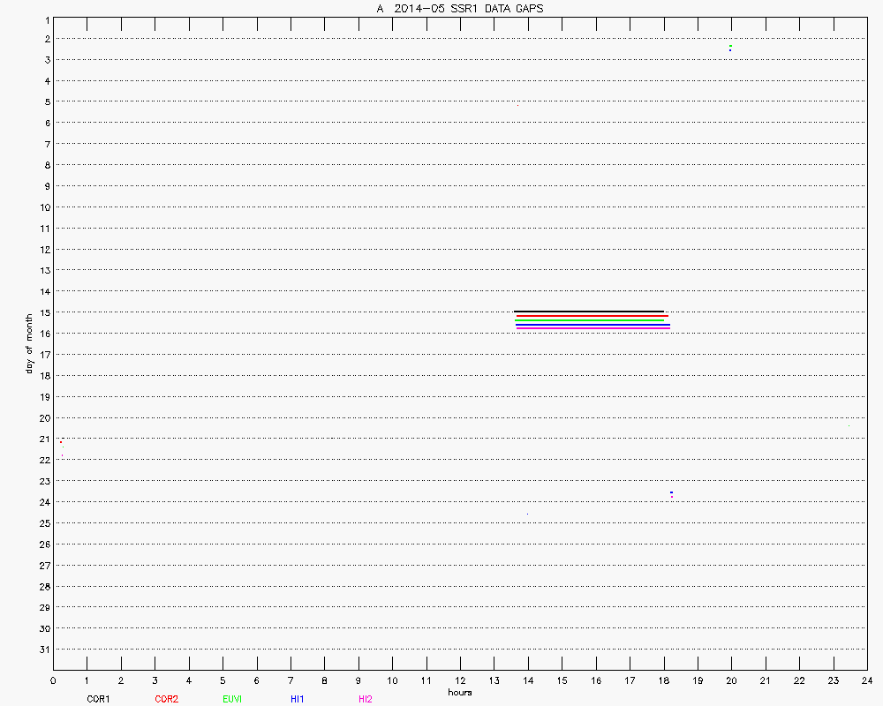Click the 'hours' x-axis label
This screenshot has height=706, width=883.
pyautogui.click(x=460, y=693)
